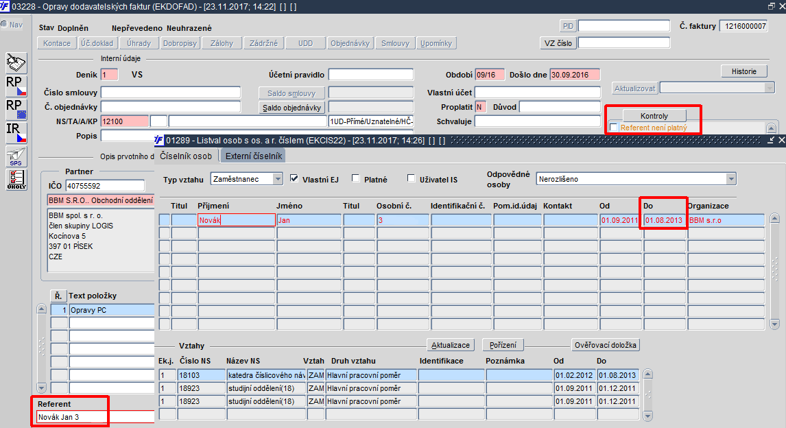Click Číslo NS cell 18103
The height and width of the screenshot is (428, 786).
tap(201, 375)
